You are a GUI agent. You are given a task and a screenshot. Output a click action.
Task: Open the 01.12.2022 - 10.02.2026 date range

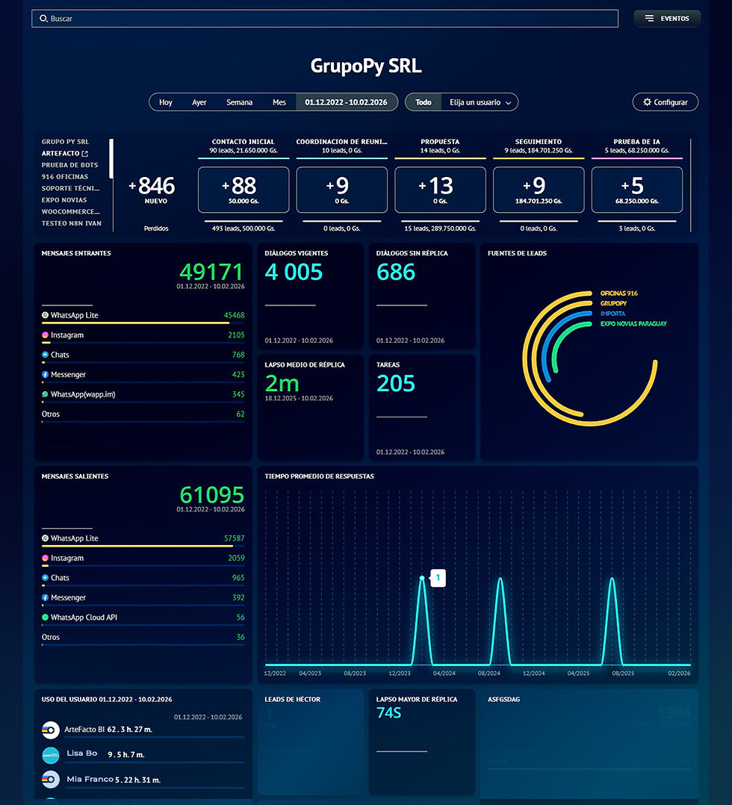347,102
